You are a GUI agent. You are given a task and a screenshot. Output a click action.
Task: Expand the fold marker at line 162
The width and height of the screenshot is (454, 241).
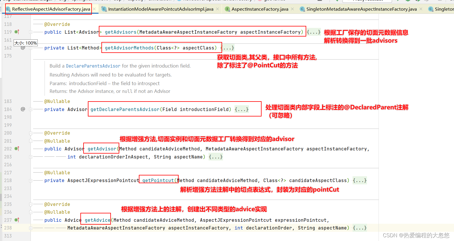pyautogui.click(x=31, y=48)
